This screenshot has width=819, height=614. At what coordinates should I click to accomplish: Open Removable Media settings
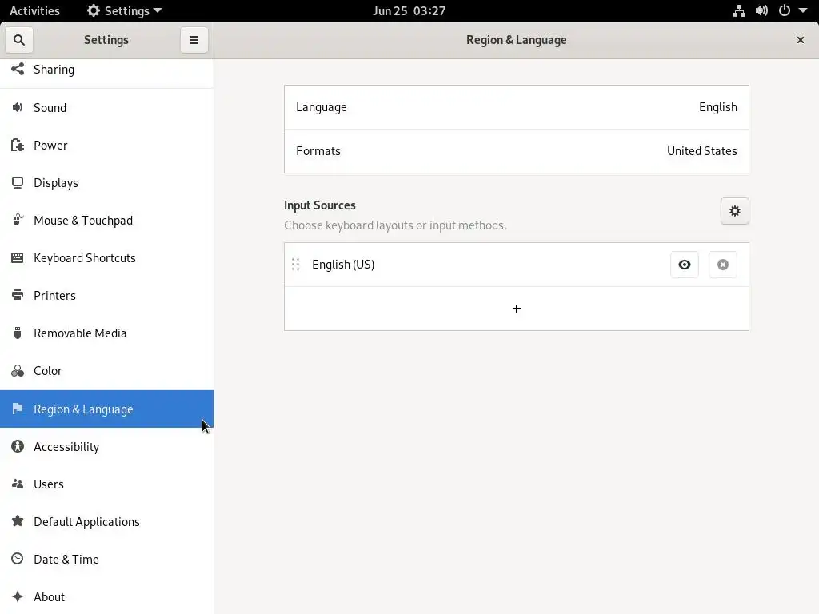click(x=106, y=333)
